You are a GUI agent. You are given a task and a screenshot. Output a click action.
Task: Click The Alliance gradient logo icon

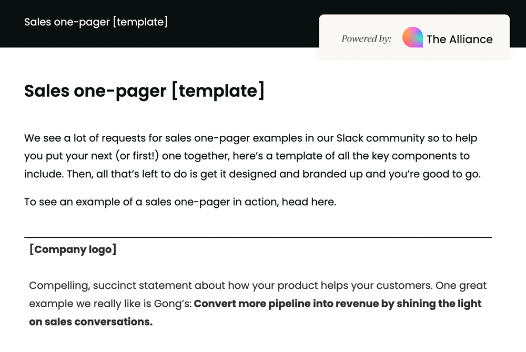[x=412, y=38]
